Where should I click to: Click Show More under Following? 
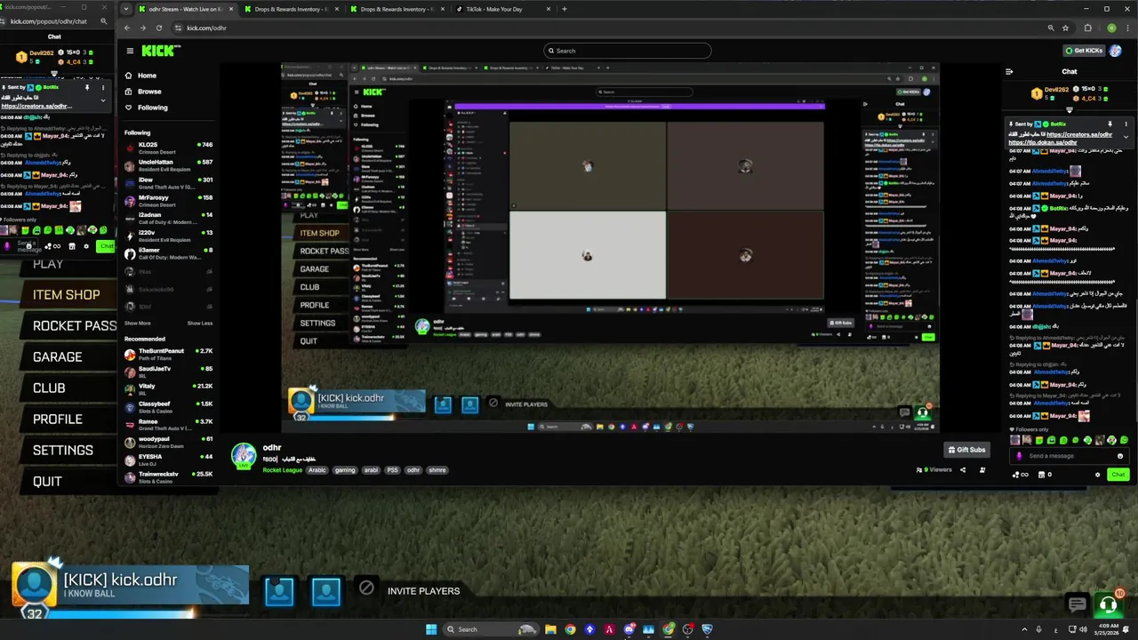tap(138, 324)
